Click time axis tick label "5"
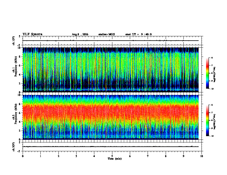Viewport: 227px width, 175px height. click(112, 156)
